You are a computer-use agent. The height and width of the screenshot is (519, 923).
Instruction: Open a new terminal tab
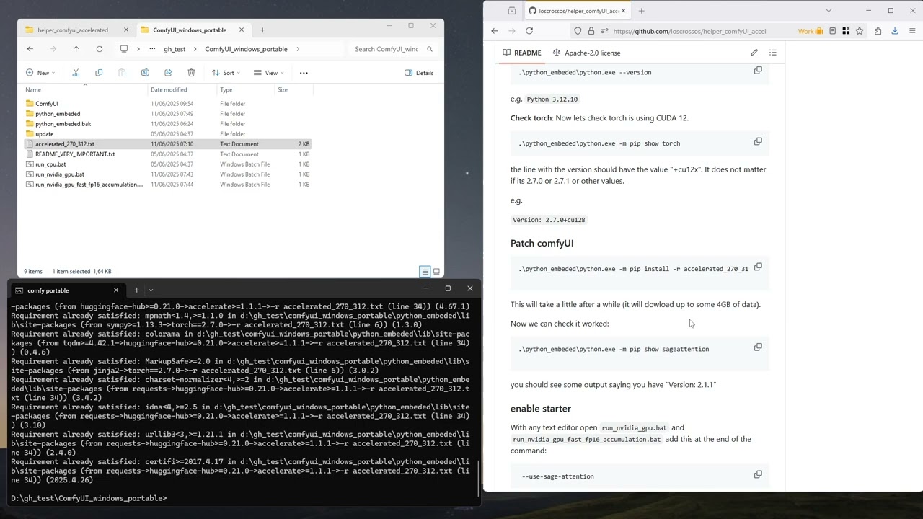136,290
